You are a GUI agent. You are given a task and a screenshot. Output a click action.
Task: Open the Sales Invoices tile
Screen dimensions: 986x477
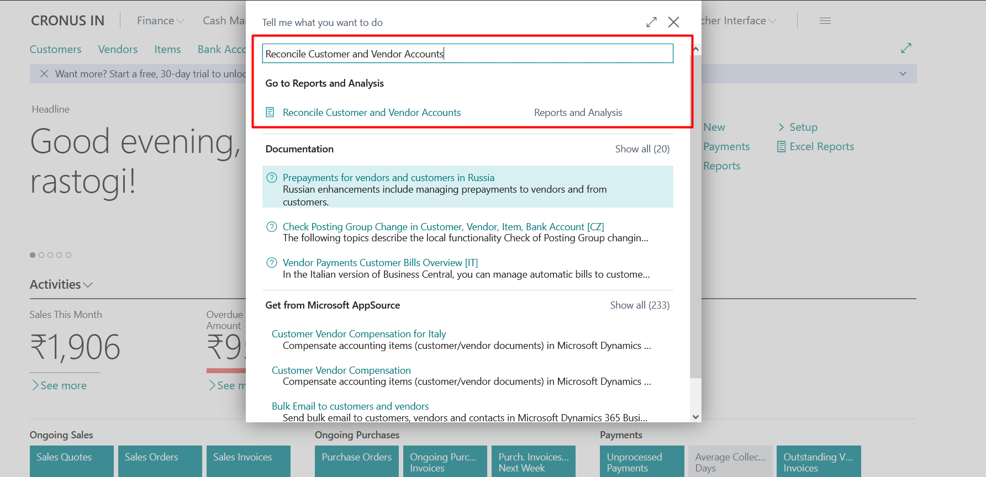coord(249,462)
